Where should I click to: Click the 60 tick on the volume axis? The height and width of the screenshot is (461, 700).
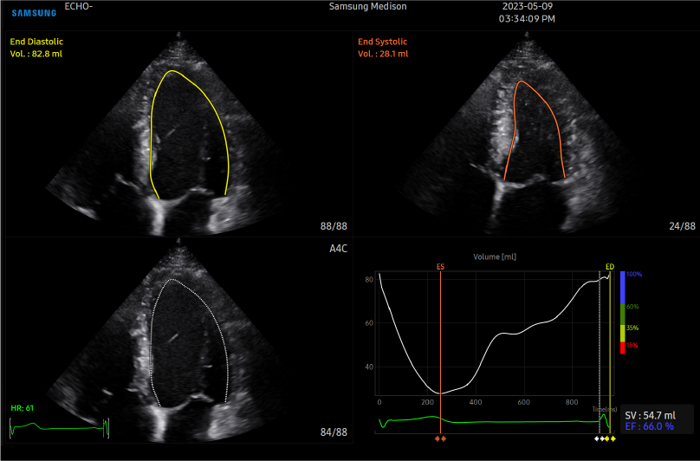[x=369, y=323]
